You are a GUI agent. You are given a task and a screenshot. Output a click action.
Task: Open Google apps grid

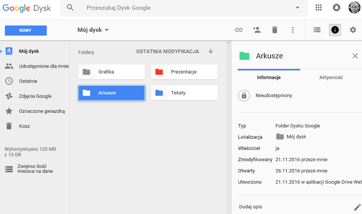click(319, 7)
